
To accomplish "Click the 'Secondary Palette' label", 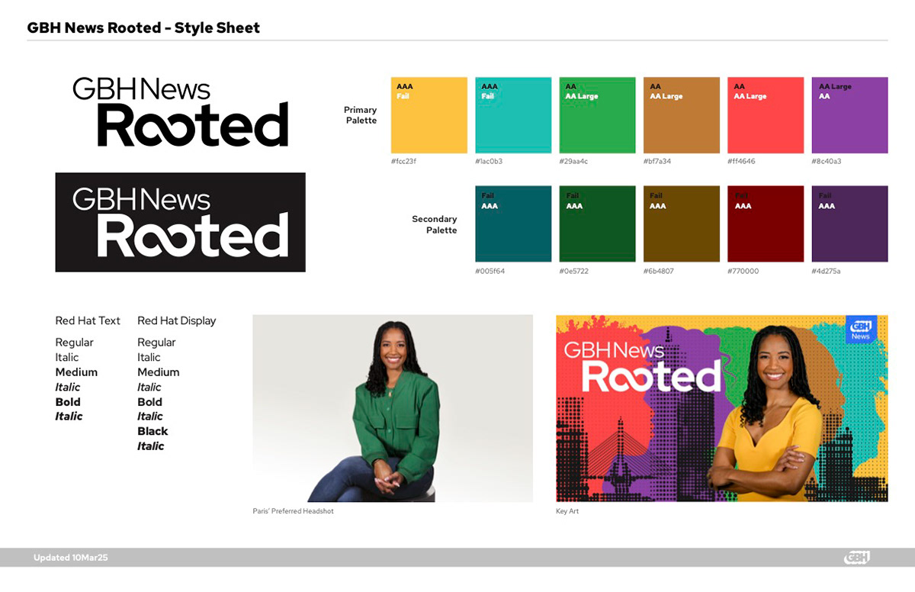I will [x=435, y=224].
